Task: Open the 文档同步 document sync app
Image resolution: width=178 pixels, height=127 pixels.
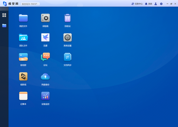Action: [67, 57]
